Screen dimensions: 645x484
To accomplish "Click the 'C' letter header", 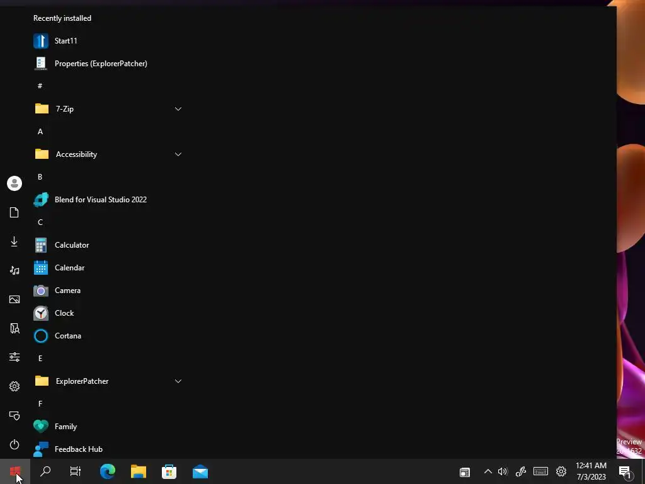I will point(40,222).
